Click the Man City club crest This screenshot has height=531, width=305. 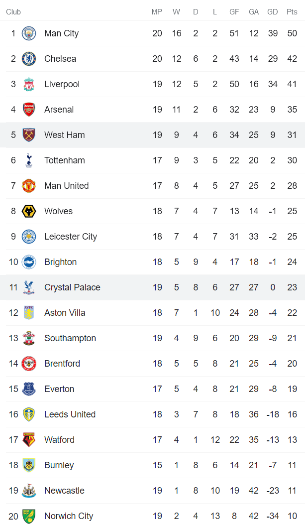pos(29,33)
